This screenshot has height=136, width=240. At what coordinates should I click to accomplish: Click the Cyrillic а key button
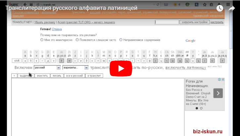pos(25,61)
